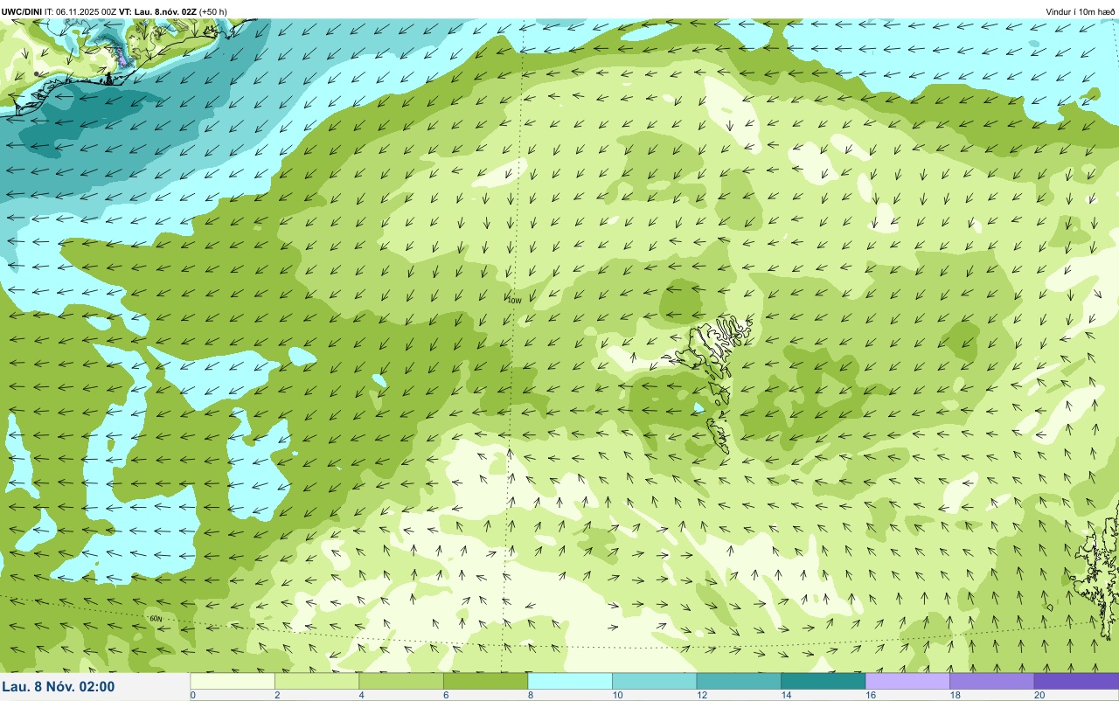Viewport: 1119px width, 701px height.
Task: Click the 2–4 m/s light green swatch
Action: click(x=316, y=681)
